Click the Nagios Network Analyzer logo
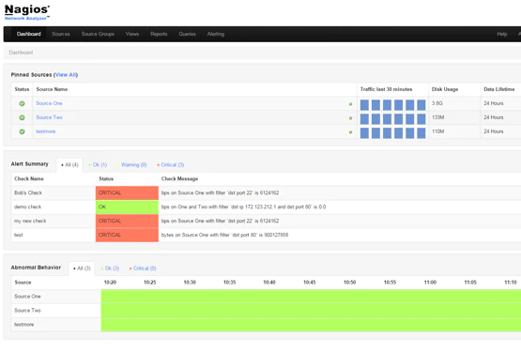This screenshot has width=521, height=353. [x=27, y=12]
